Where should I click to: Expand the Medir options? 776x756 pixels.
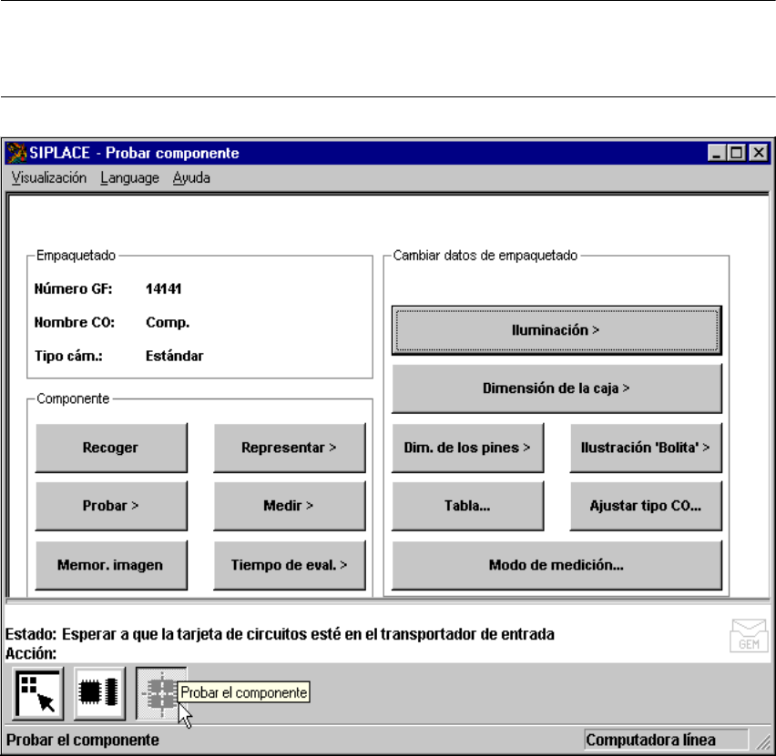(289, 506)
